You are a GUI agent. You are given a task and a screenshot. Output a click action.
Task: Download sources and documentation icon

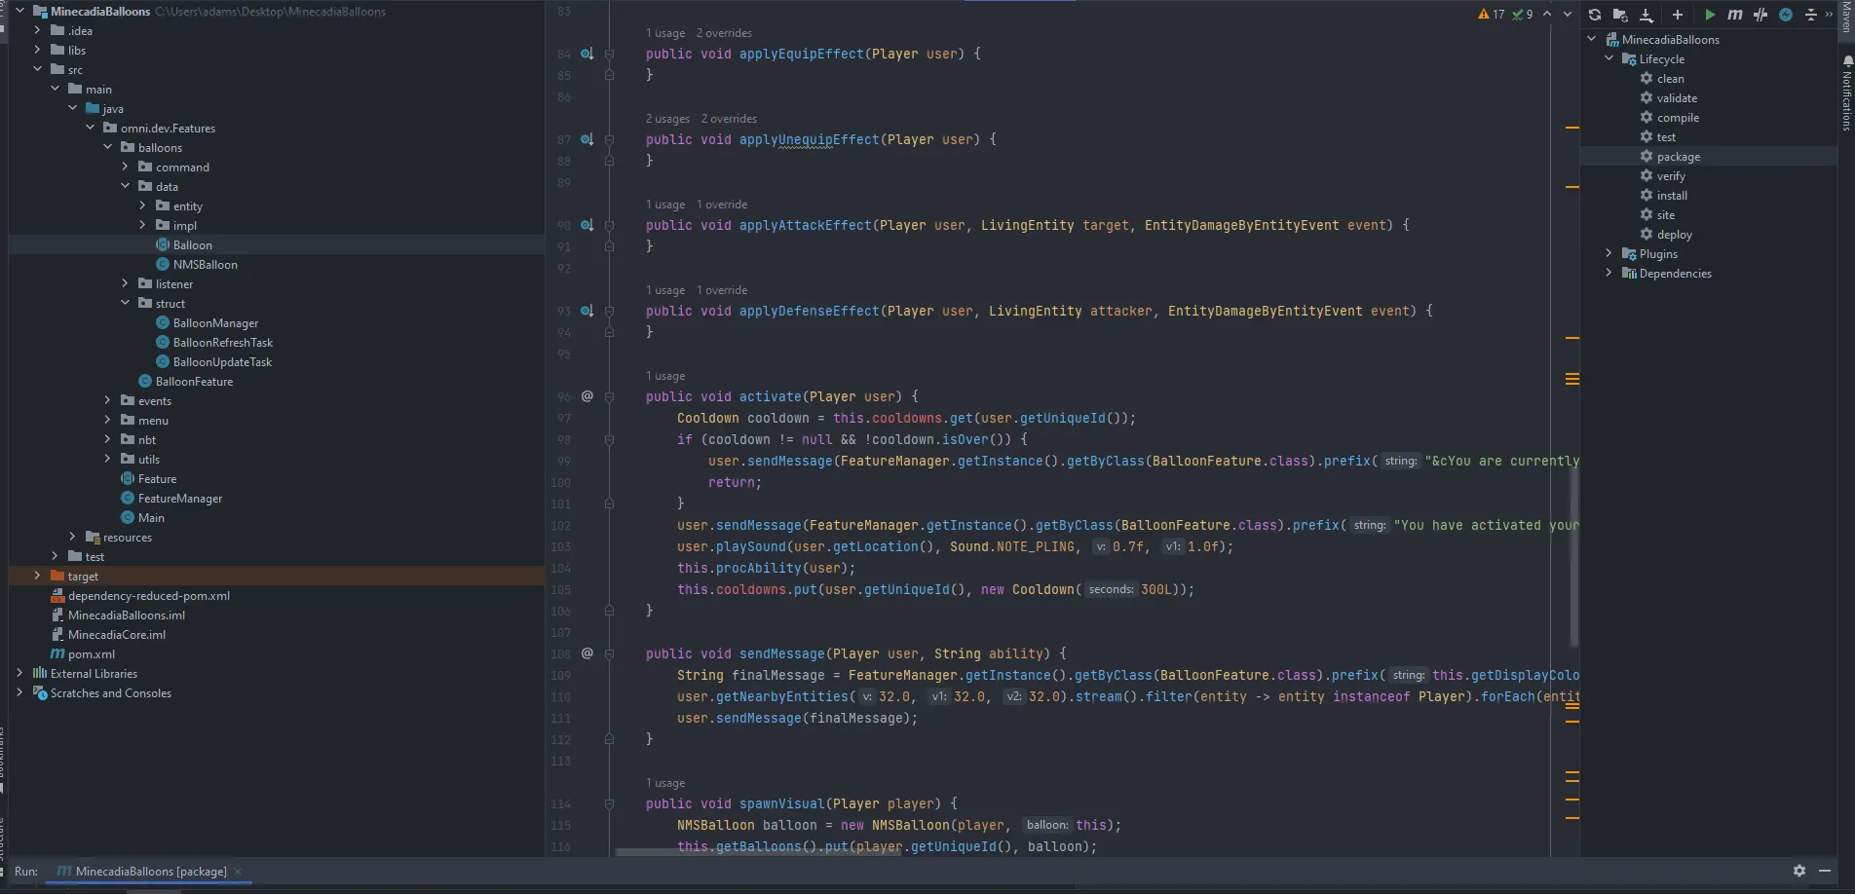(1647, 15)
